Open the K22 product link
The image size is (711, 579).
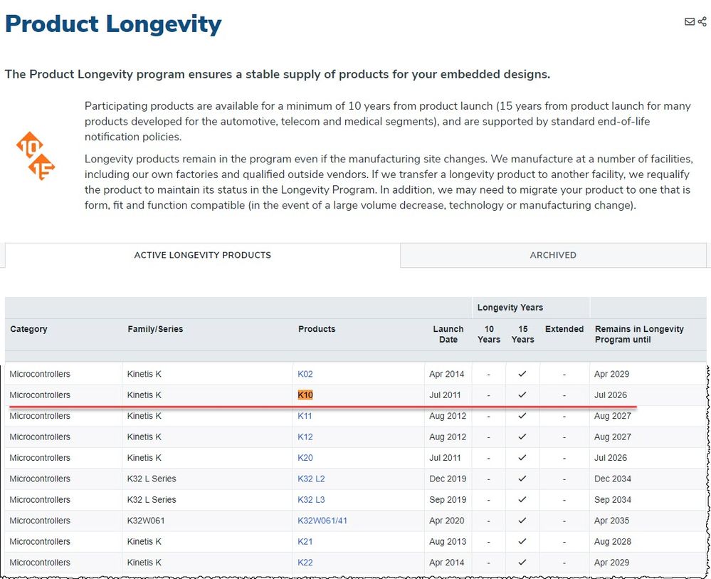pos(305,563)
